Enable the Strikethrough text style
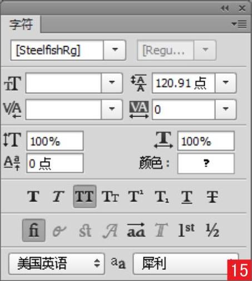This screenshot has width=252, height=281. pyautogui.click(x=213, y=197)
